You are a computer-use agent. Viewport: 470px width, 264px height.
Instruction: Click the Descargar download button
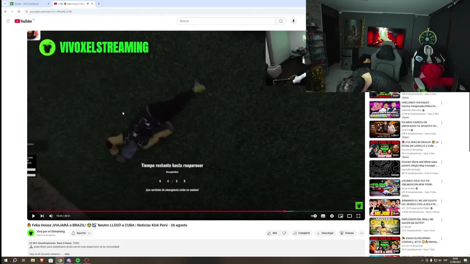tap(325, 233)
